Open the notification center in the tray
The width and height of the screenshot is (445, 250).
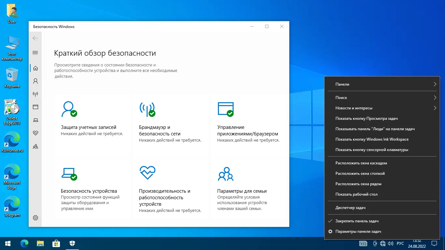pyautogui.click(x=434, y=243)
